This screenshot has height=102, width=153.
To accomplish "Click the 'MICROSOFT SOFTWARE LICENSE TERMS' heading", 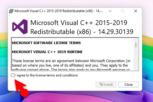I will coord(47,43).
